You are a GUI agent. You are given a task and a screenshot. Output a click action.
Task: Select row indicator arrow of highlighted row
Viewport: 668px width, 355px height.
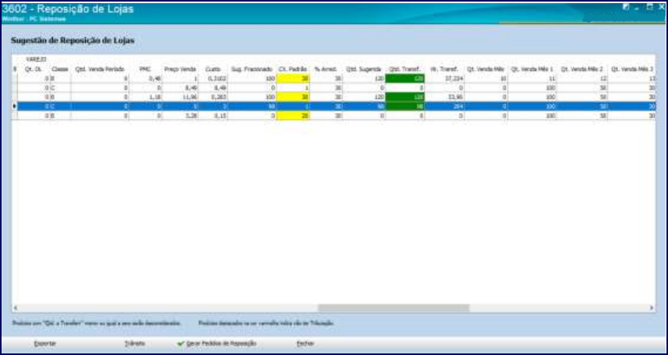15,106
